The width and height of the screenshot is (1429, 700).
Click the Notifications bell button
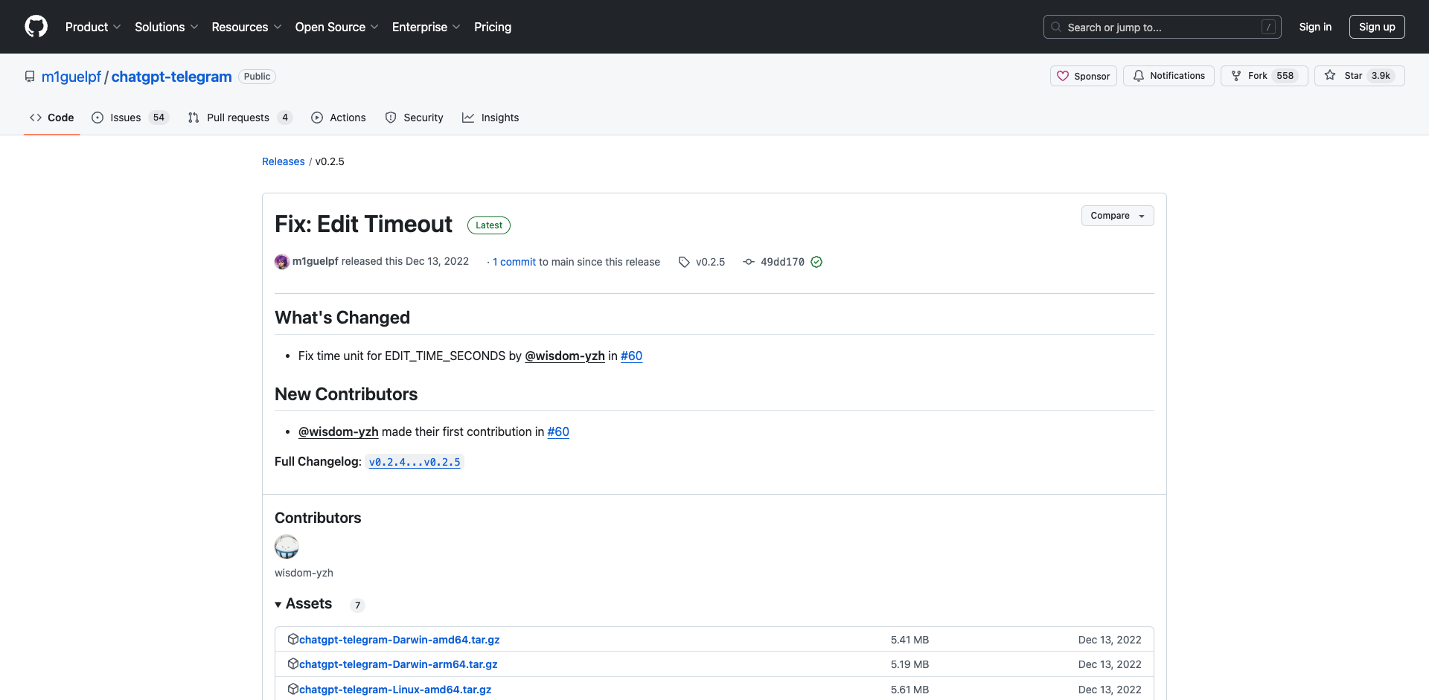(x=1169, y=76)
